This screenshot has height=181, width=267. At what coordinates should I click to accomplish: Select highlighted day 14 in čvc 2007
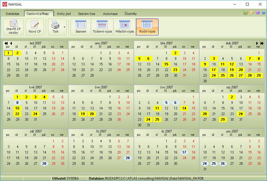pos(184,108)
